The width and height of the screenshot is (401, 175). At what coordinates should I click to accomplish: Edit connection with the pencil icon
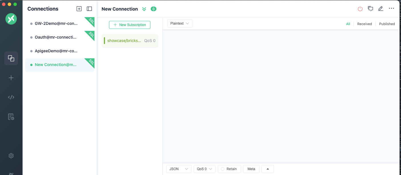point(380,9)
